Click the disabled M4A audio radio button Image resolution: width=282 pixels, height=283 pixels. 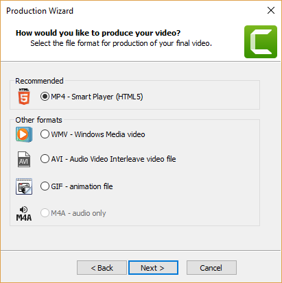coord(45,213)
